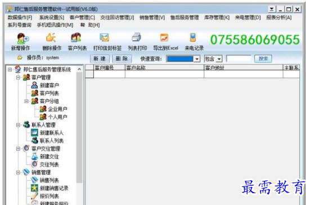
Task: Click the 新建联系人 icon in the tree
Action: 34,132
